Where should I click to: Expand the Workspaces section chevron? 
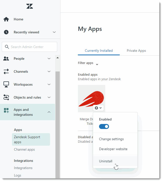(49, 84)
